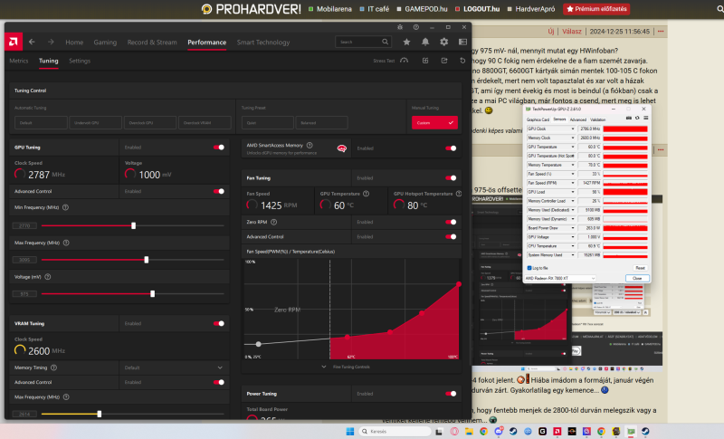Viewport: 724px width, 439px height.
Task: Switch to Record & Stream tab
Action: (x=152, y=42)
